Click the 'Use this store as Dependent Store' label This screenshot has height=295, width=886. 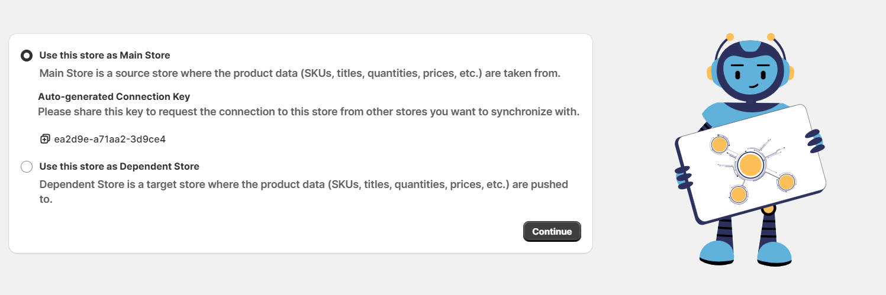point(119,167)
